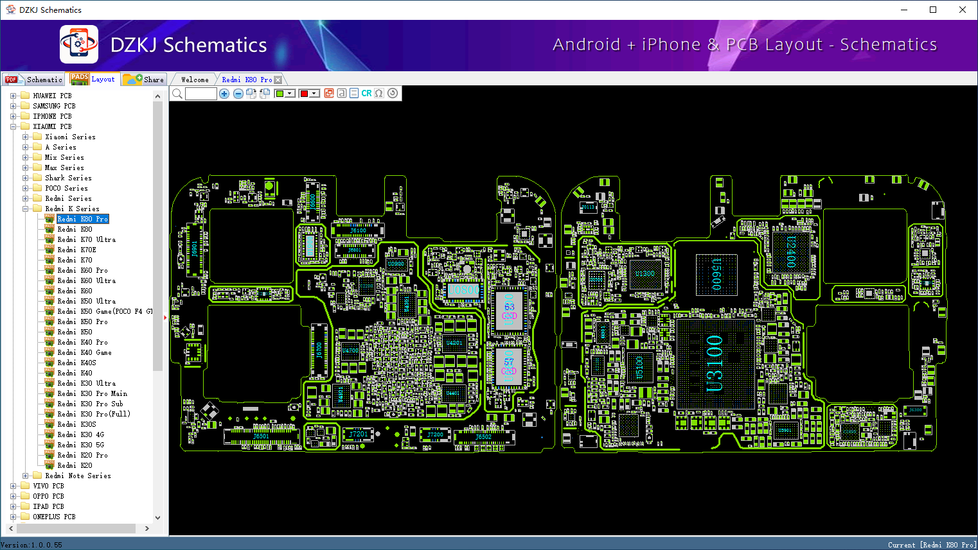Click the J6501 connector on board
Image resolution: width=978 pixels, height=550 pixels.
(261, 436)
